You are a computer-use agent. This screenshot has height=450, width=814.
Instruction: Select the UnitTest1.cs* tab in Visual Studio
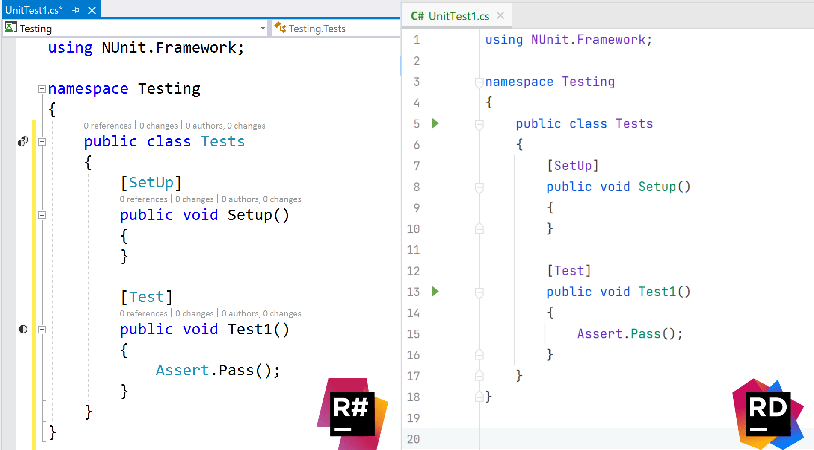coord(34,10)
